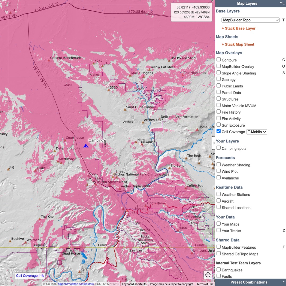Viewport: 286px width, 286px height.
Task: Open the MapBuilder Topo base layer dropdown
Action: point(251,20)
